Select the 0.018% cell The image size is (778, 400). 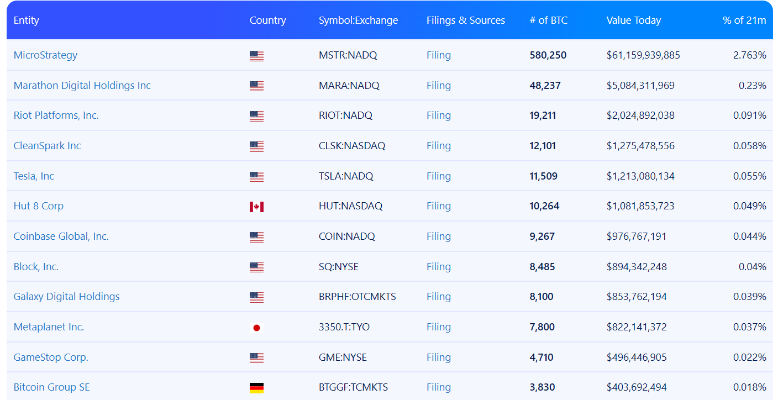pos(750,387)
